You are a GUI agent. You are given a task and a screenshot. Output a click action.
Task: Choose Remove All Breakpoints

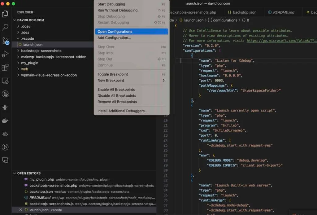point(131,102)
